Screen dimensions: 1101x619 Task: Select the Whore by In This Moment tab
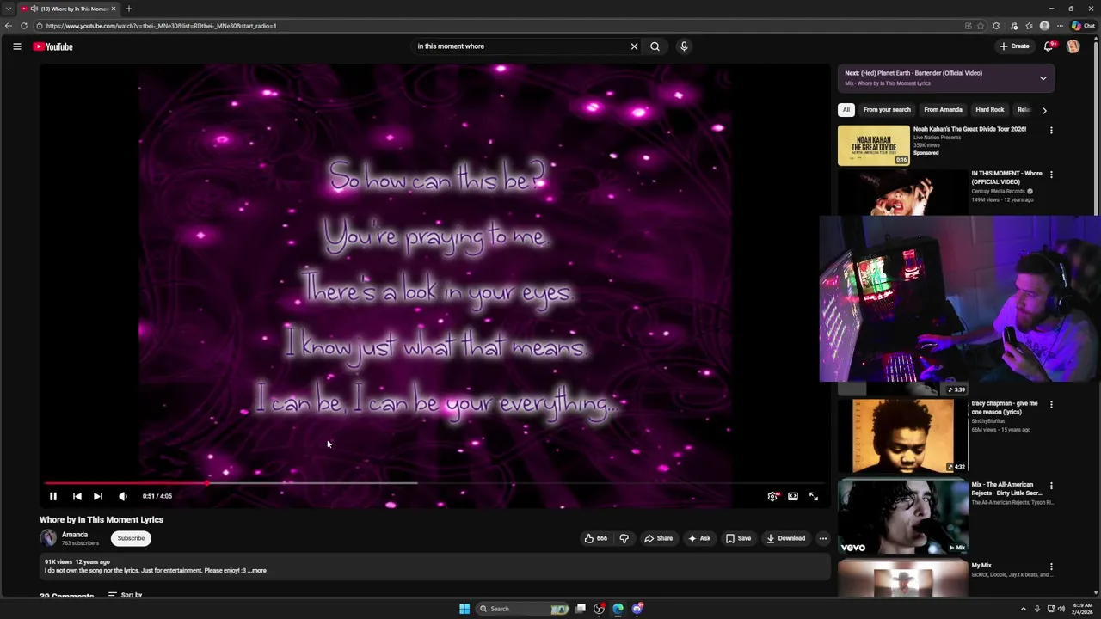click(x=70, y=9)
